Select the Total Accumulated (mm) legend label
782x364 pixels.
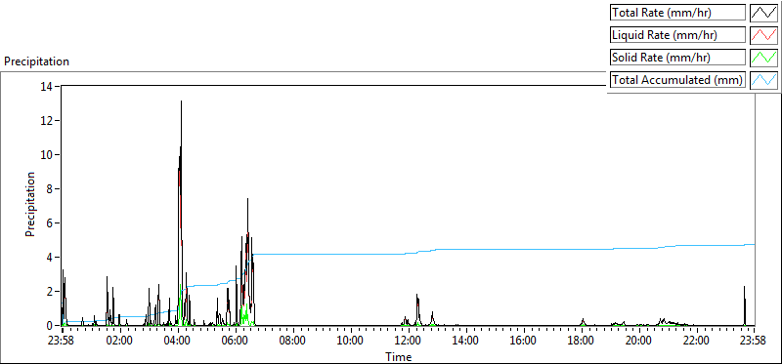(677, 80)
